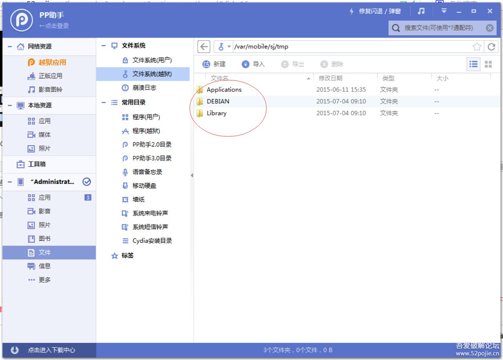Screen dimensions: 503x360
Task: Switch to list view
Action: [x=474, y=64]
